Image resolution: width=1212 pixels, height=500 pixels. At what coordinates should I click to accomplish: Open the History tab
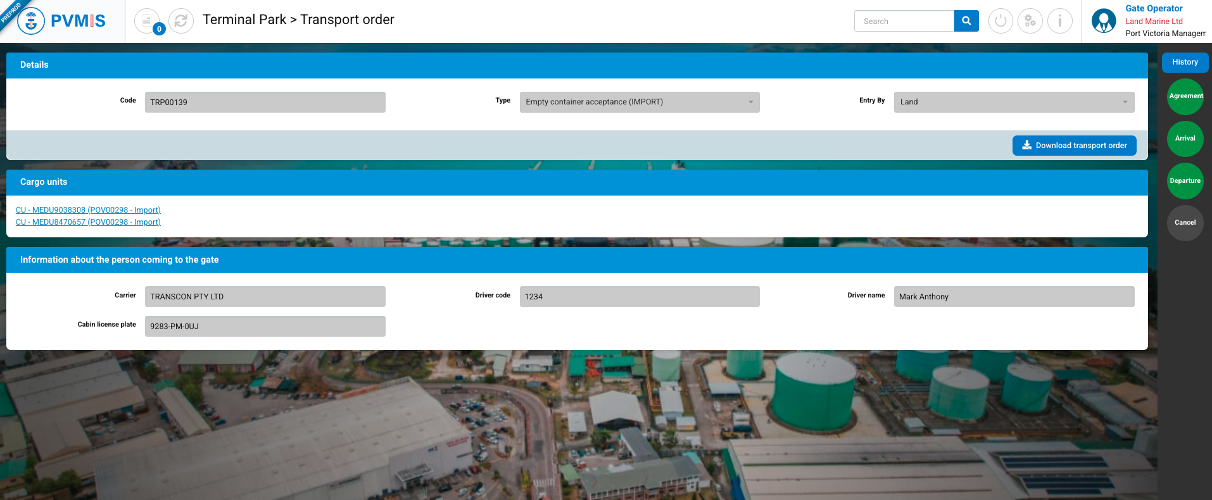pos(1185,62)
